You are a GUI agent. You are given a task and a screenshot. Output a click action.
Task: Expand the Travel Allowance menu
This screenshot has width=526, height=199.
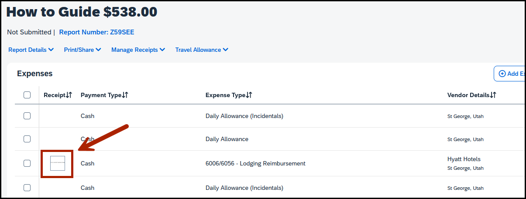point(202,50)
